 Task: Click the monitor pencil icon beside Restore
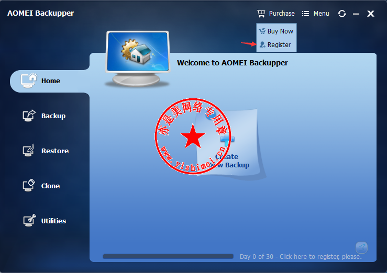pos(28,150)
